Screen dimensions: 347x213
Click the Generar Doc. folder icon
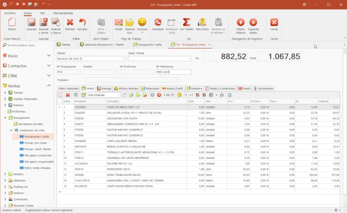pos(130,22)
